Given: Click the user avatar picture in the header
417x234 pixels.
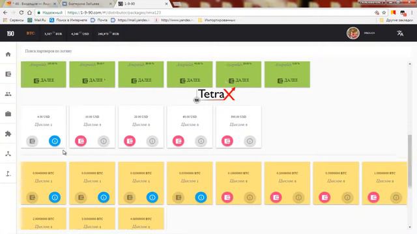Looking at the screenshot, I should [x=353, y=33].
